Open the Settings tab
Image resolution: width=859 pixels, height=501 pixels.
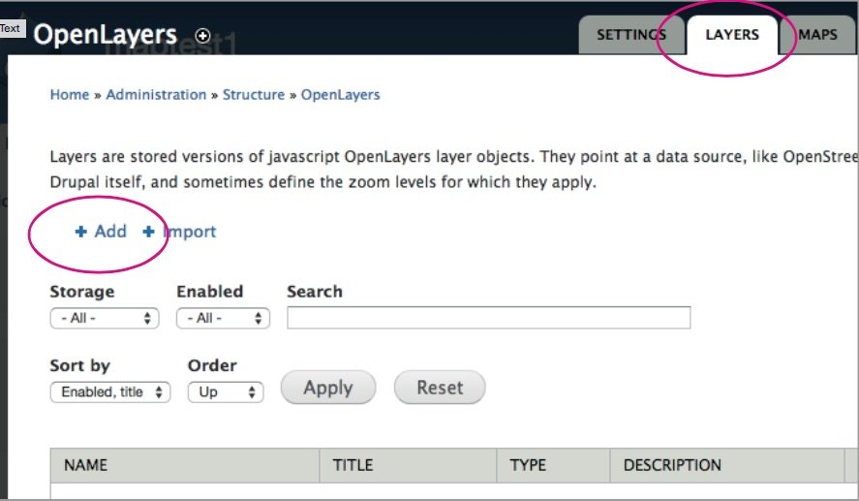pyautogui.click(x=630, y=35)
